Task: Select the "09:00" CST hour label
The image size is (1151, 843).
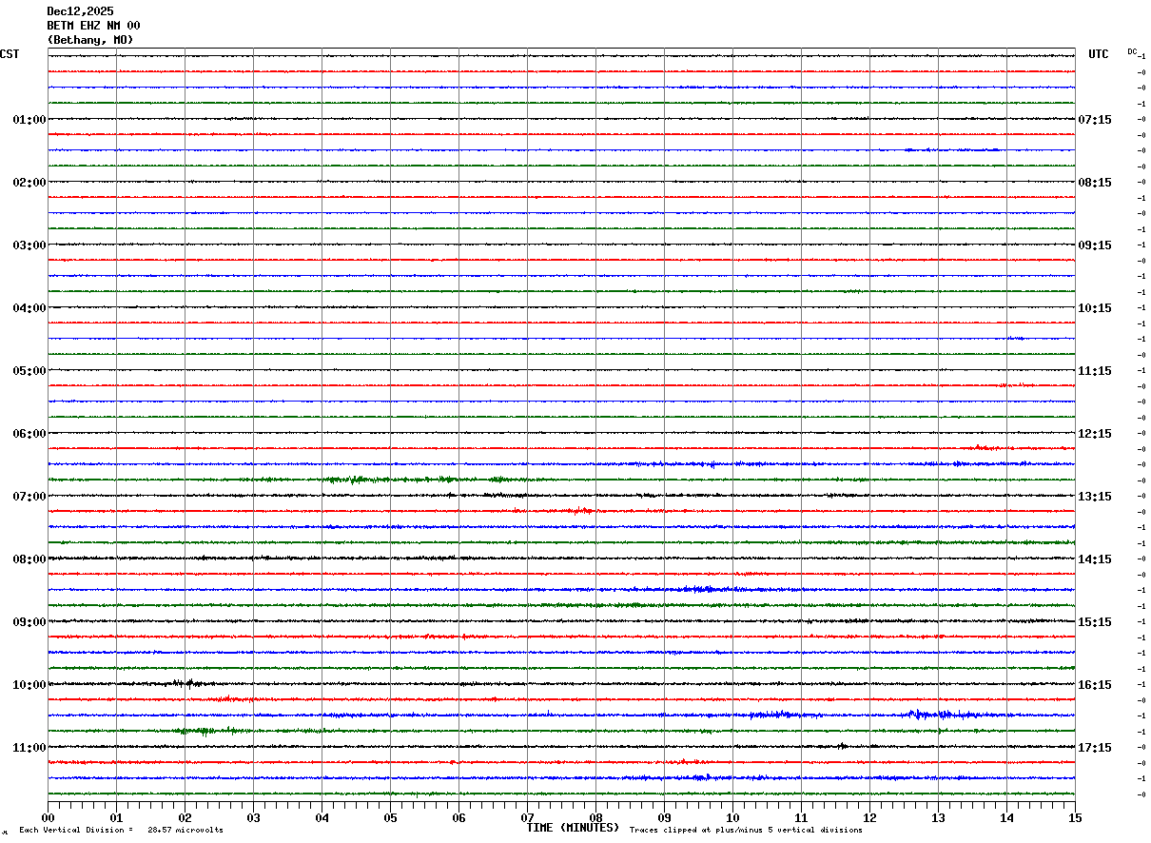Action: pos(29,622)
